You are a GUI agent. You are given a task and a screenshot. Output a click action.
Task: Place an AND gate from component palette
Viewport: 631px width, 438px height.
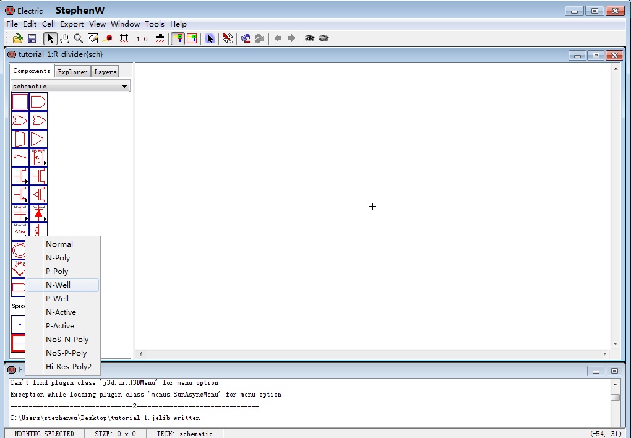(x=38, y=102)
